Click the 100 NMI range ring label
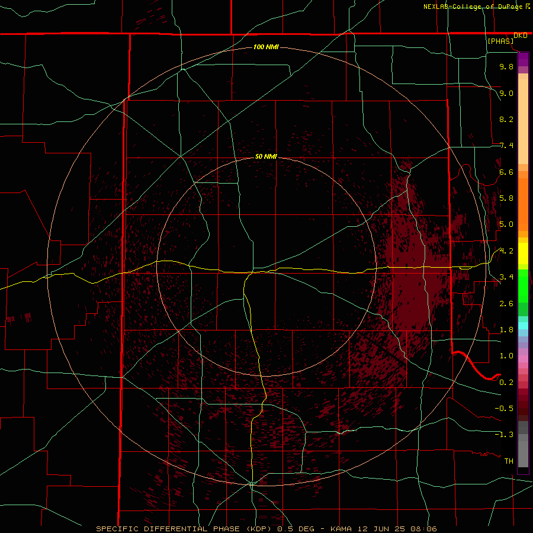This screenshot has height=533, width=533. coord(266,47)
